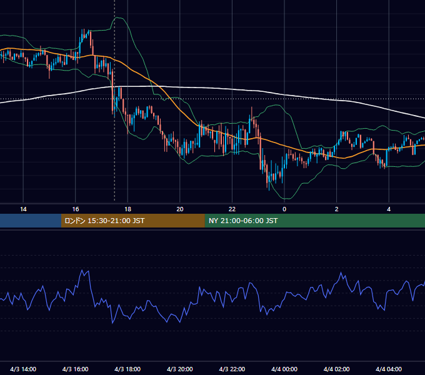Click the 4/3 22:00 label on oscillator axis
The image size is (425, 375).
pos(232,369)
